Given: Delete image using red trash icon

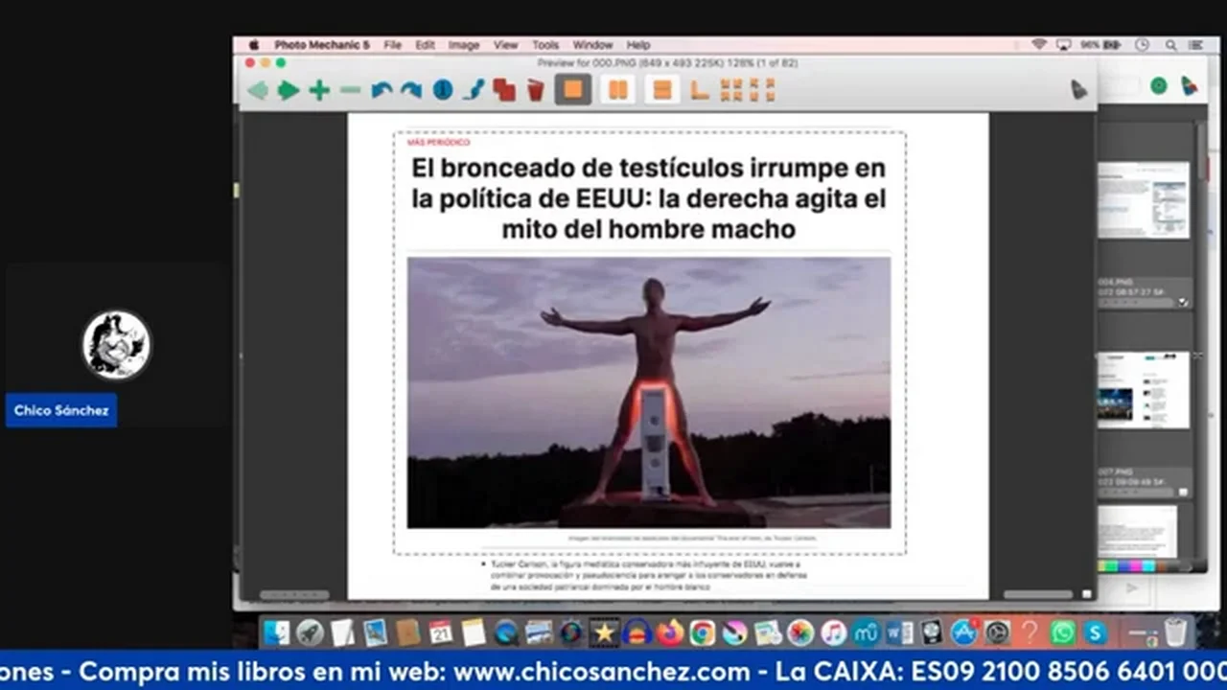Looking at the screenshot, I should pos(535,90).
